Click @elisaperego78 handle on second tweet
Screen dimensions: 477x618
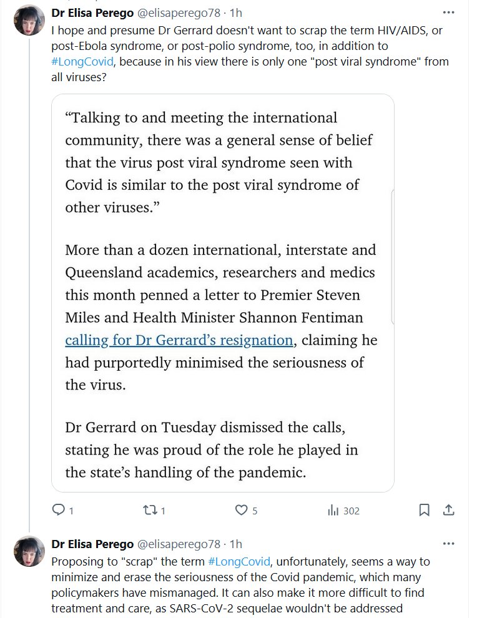pos(178,544)
